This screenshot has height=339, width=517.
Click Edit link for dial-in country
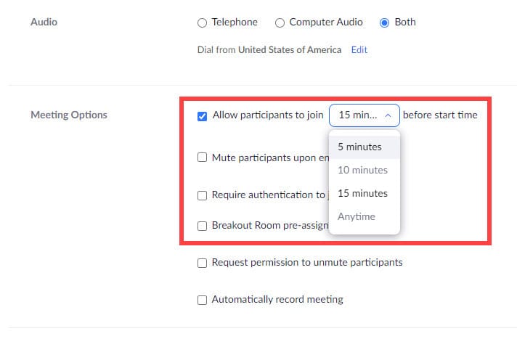pyautogui.click(x=359, y=50)
